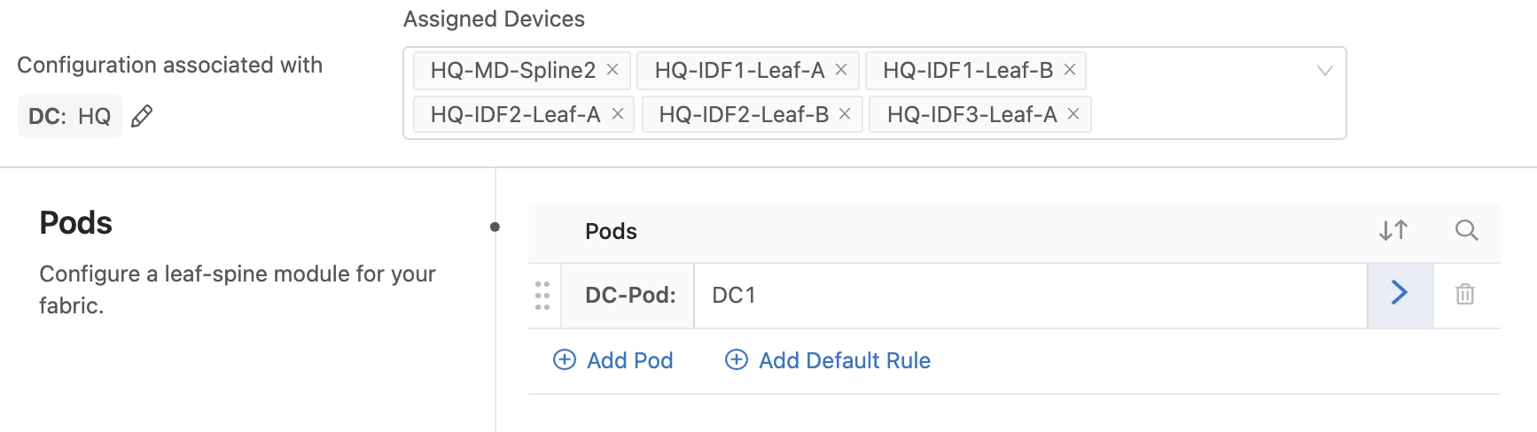Click Add Default Rule link
The height and width of the screenshot is (432, 1537).
[x=828, y=360]
